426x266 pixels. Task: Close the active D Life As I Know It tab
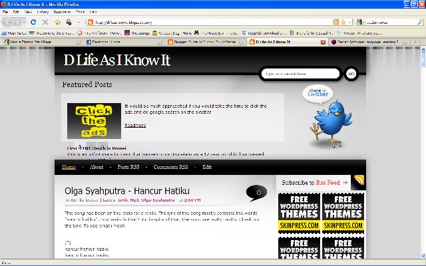(323, 42)
